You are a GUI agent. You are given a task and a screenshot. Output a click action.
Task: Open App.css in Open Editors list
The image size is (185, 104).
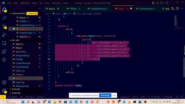click(x=26, y=37)
